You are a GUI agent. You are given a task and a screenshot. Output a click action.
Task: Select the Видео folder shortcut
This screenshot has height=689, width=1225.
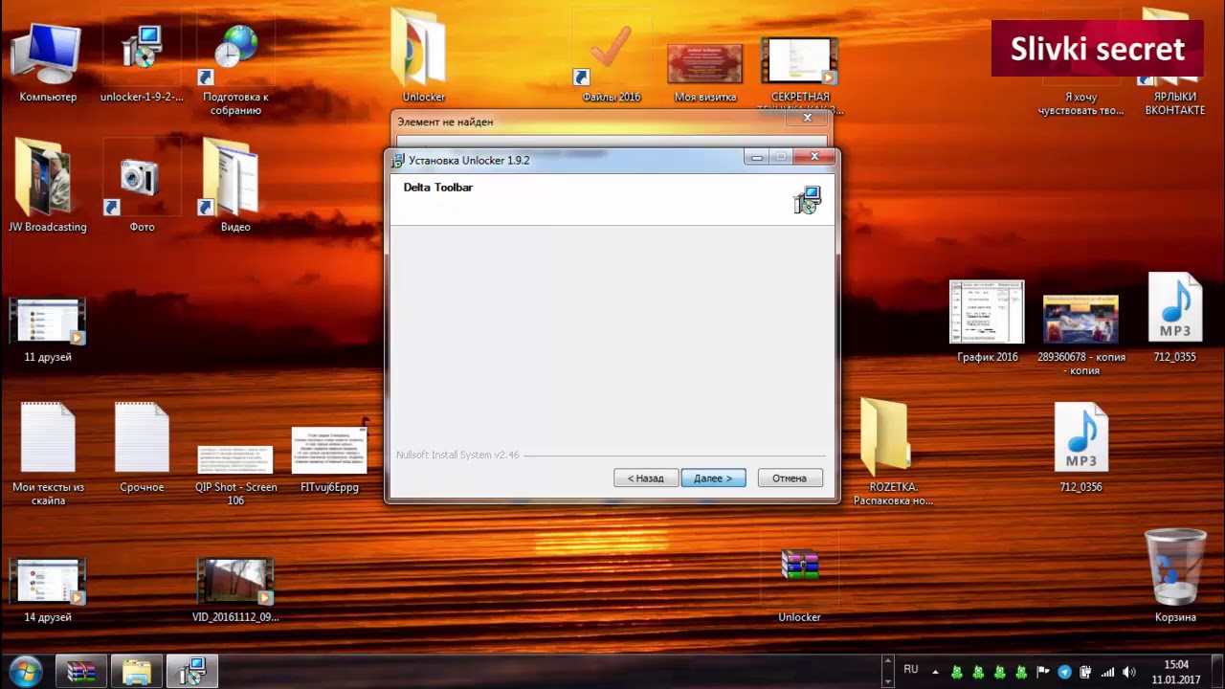coord(235,186)
